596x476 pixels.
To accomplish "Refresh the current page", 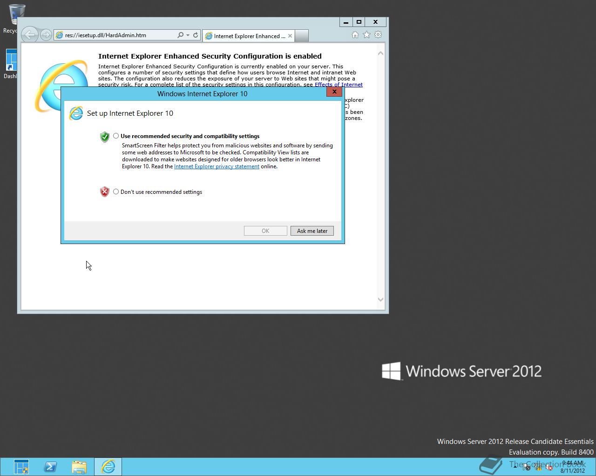I will coord(196,35).
